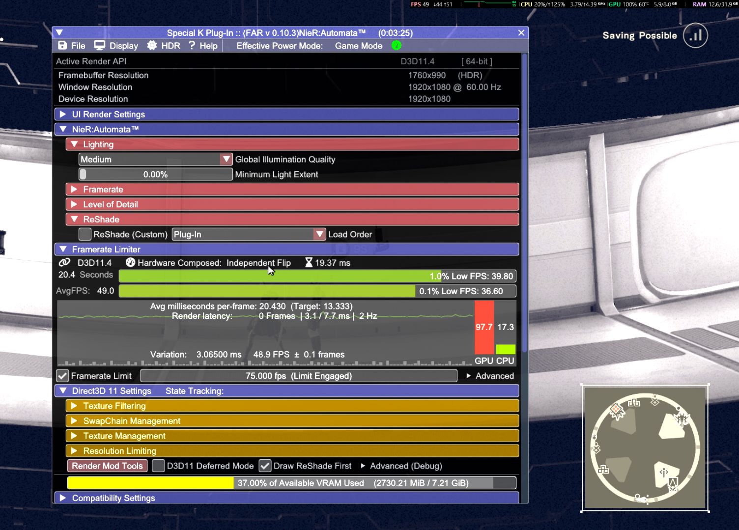Collapse the Framerate Limiter section
Screen dimensions: 739x530
coord(286,250)
